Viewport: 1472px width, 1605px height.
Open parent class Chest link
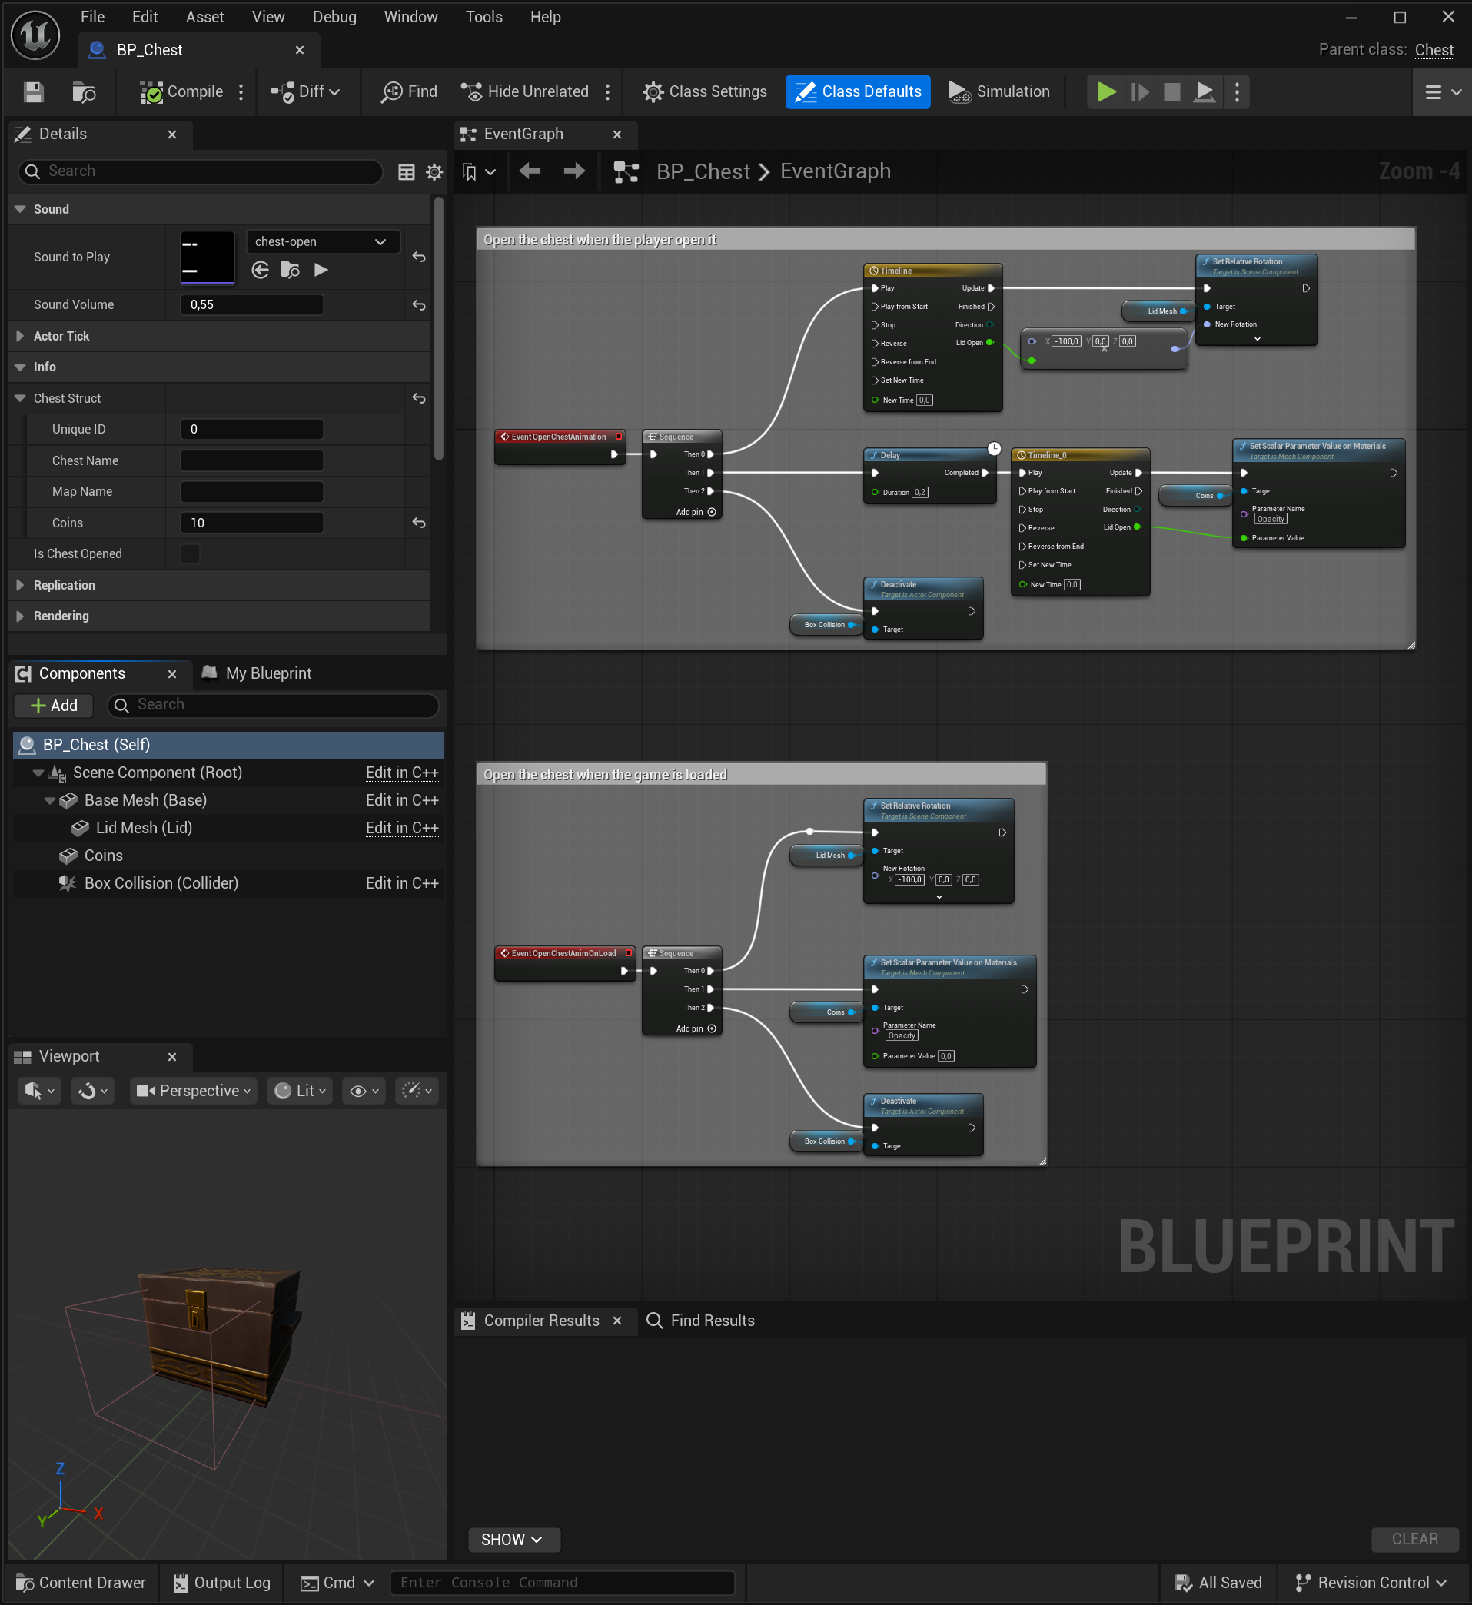tap(1434, 49)
